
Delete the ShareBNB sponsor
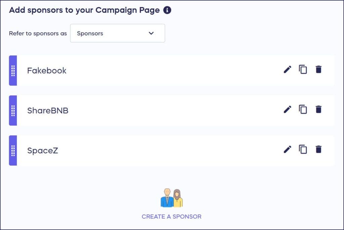click(x=318, y=109)
